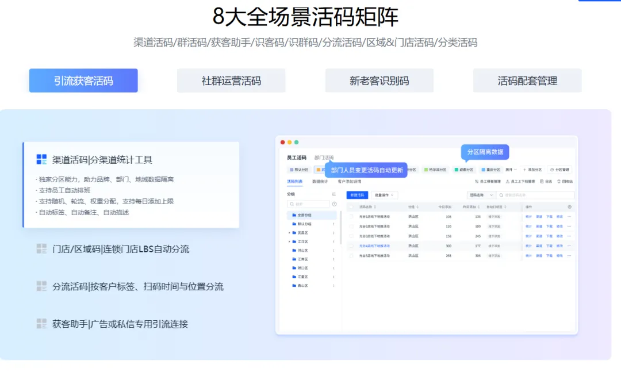Expand the 展开 partitions dropdown
Image resolution: width=621 pixels, height=372 pixels.
[x=511, y=170]
